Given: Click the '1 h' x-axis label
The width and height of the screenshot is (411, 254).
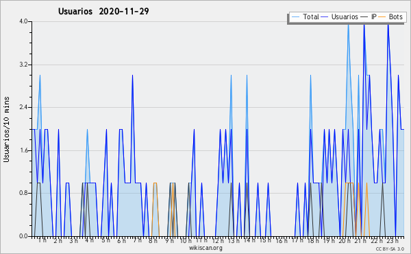Looking at the screenshot, I should click(42, 240).
